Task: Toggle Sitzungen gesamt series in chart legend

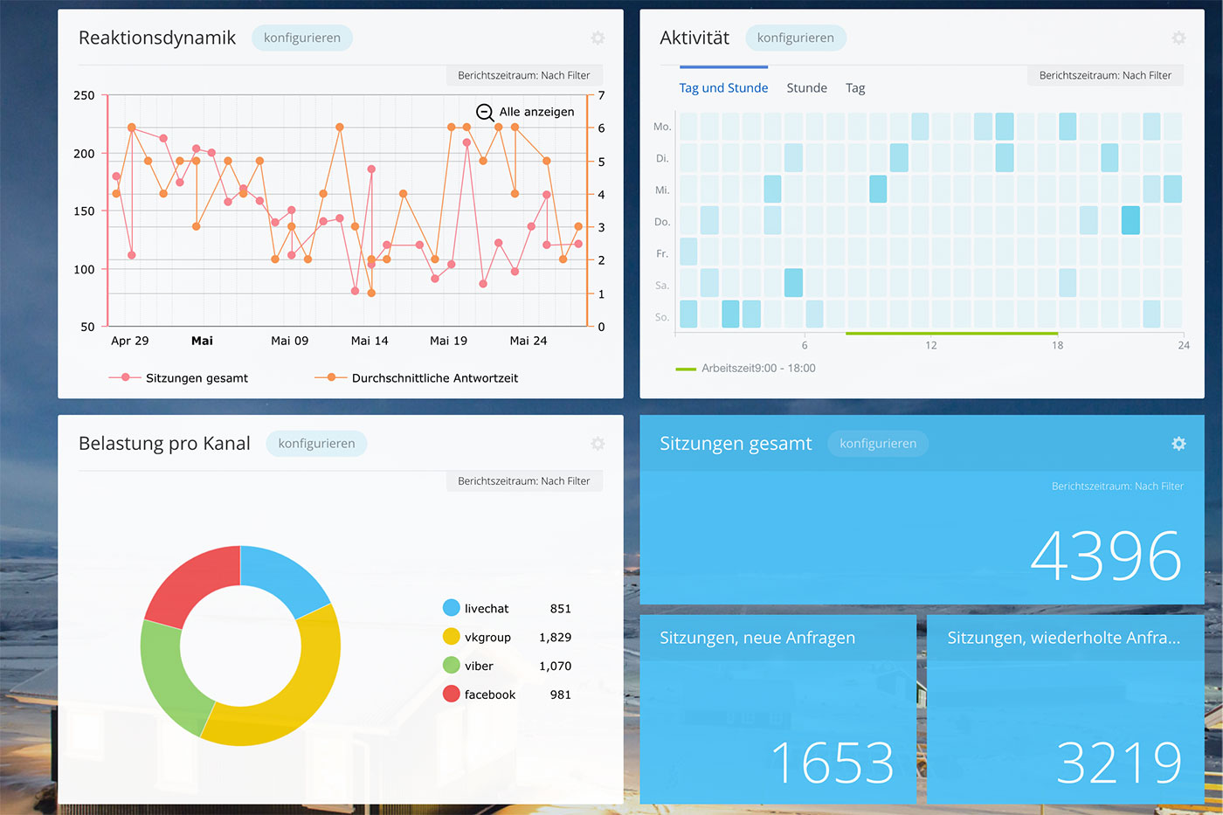Action: tap(178, 377)
